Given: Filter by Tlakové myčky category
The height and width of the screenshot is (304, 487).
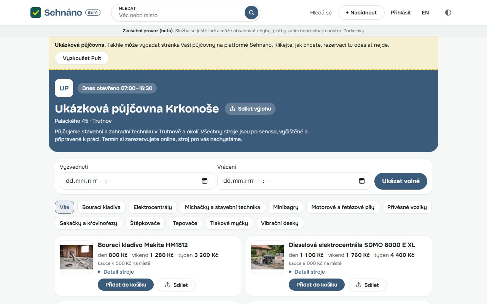Looking at the screenshot, I should [x=229, y=223].
